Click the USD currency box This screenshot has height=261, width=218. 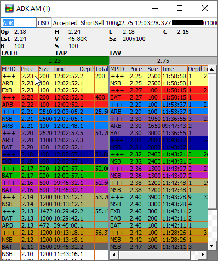(x=44, y=22)
